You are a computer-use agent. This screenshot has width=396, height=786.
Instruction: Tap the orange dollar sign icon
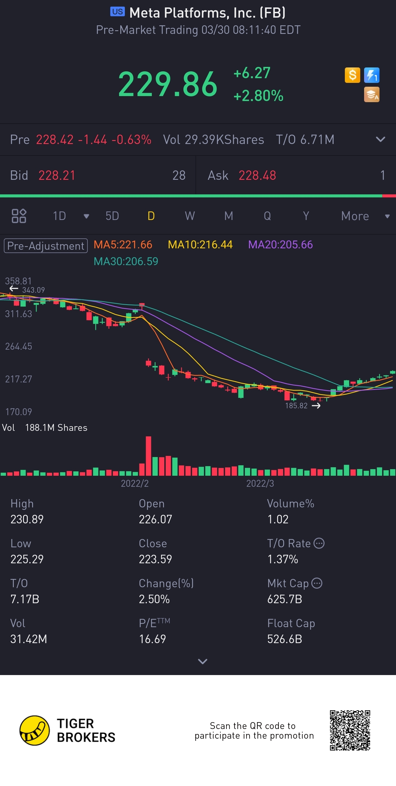pos(352,75)
